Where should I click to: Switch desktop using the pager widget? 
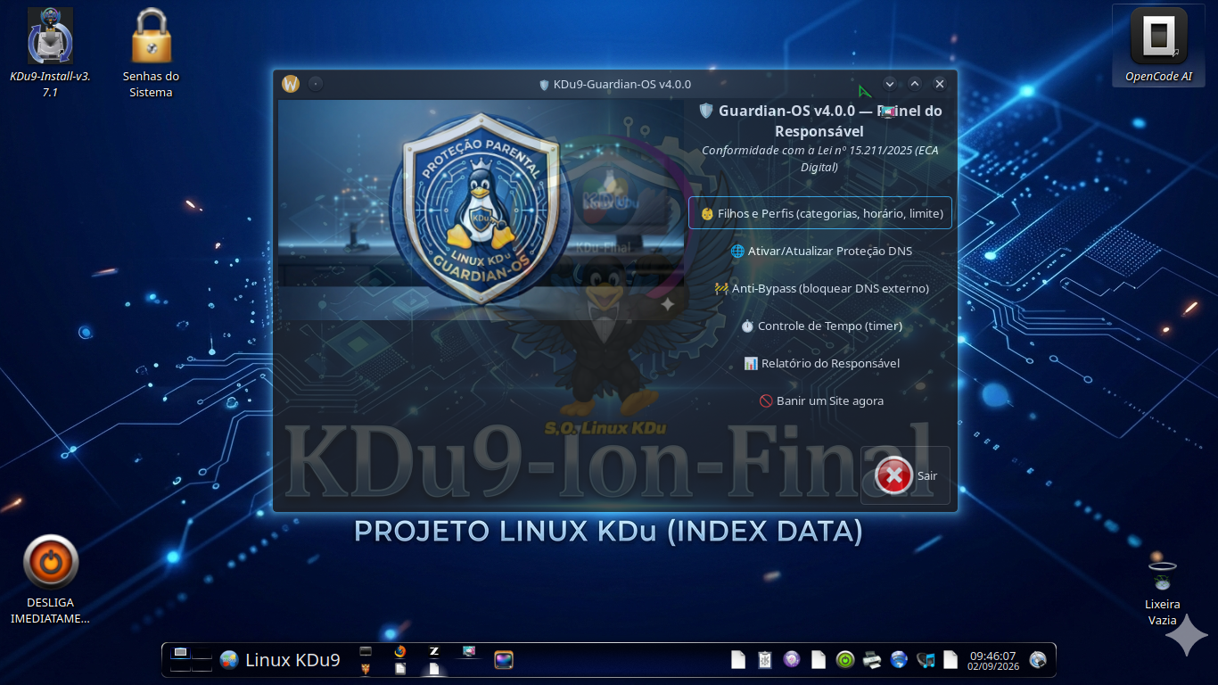click(191, 659)
